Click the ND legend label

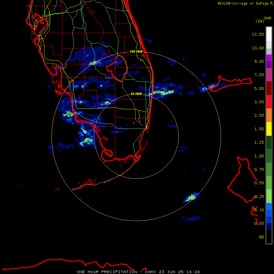[x=262, y=237]
